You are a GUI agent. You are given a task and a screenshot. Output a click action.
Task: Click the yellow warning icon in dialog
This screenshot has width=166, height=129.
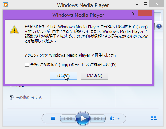click(x=14, y=30)
